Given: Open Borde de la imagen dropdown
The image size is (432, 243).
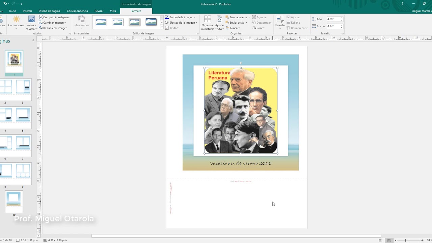Looking at the screenshot, I should click(x=180, y=17).
